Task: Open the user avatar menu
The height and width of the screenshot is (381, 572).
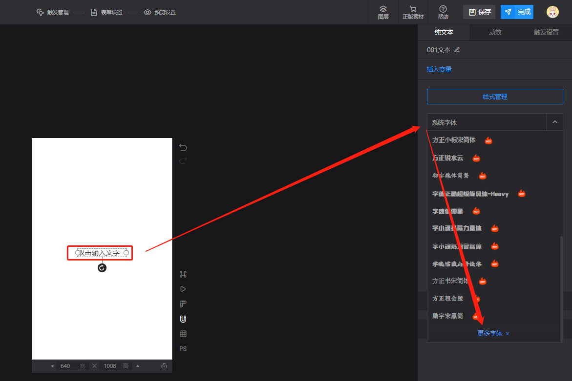Action: tap(552, 12)
